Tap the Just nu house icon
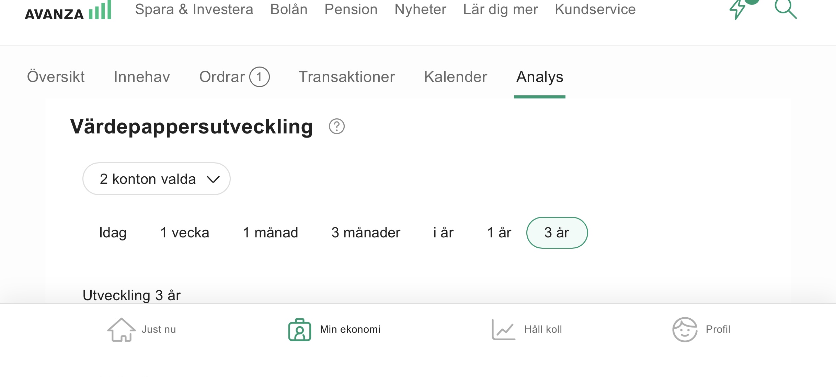 click(x=121, y=330)
